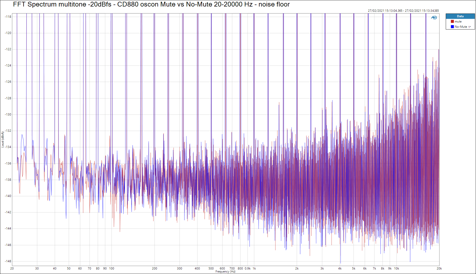The image size is (476, 274).
Task: Click the 'Data' legend header
Action: point(460,16)
